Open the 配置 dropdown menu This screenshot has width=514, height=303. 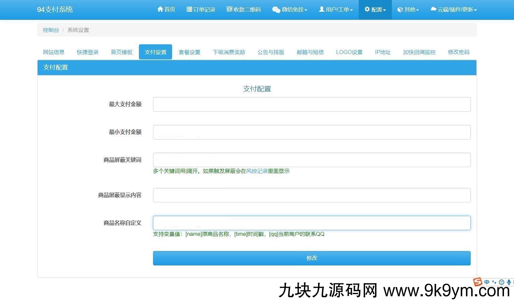click(375, 10)
